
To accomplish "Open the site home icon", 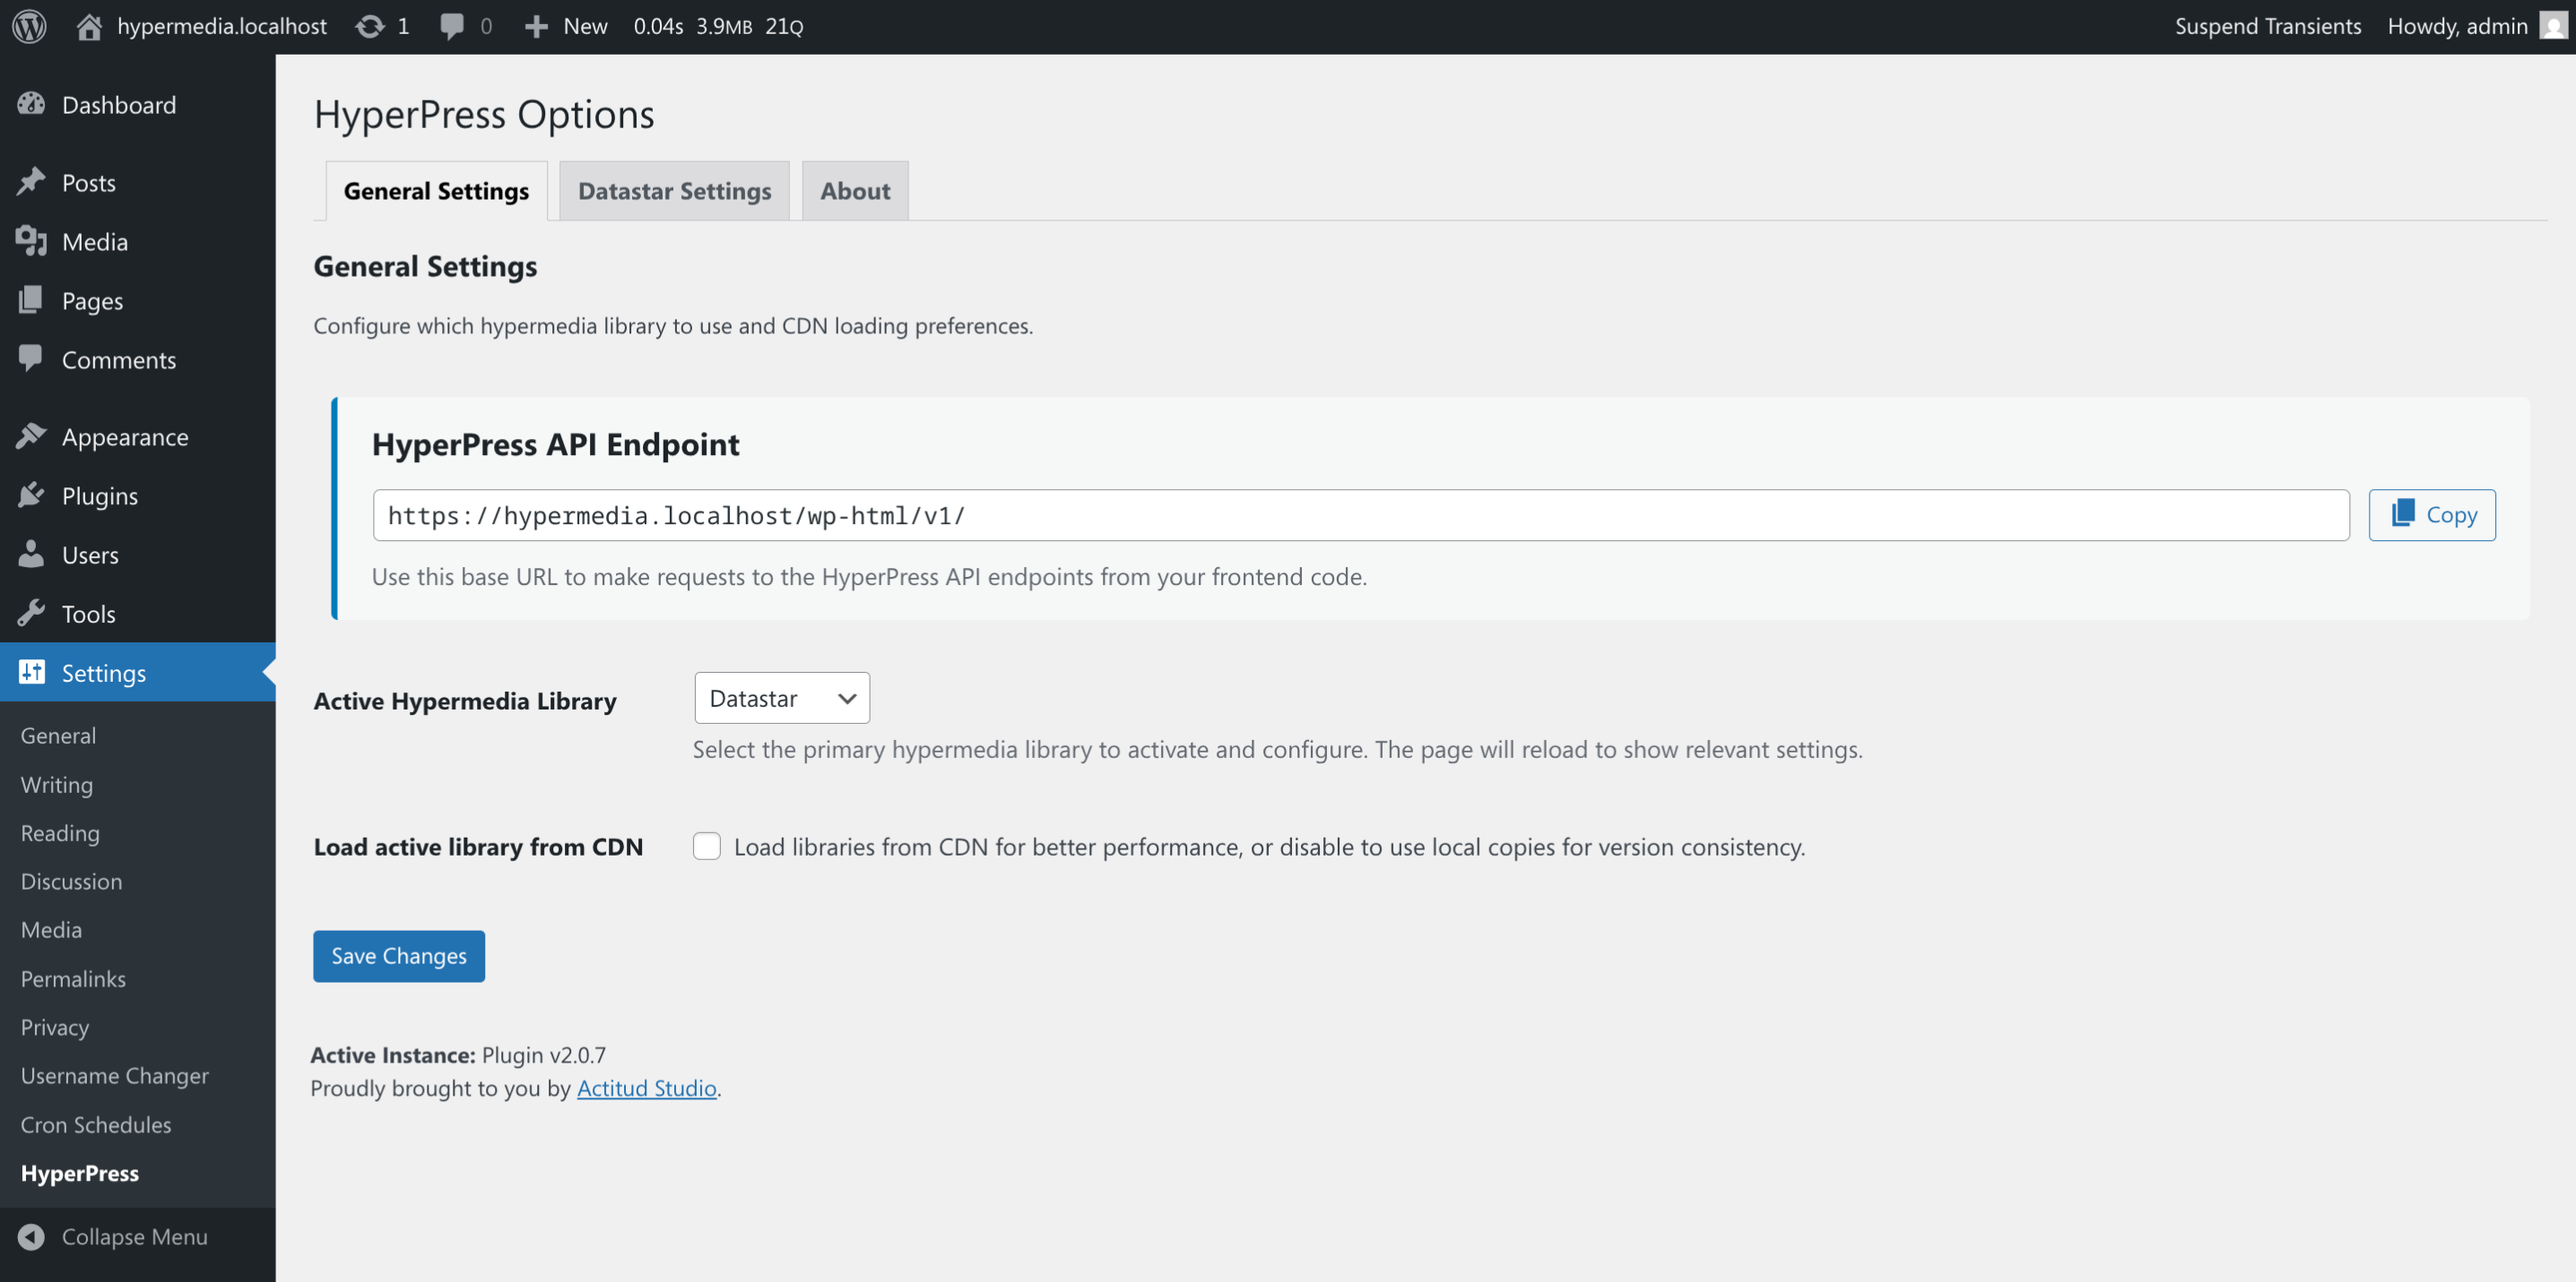I will (89, 26).
